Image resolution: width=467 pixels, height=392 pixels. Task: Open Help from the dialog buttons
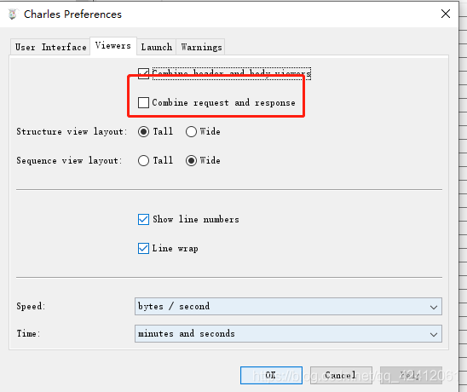411,375
